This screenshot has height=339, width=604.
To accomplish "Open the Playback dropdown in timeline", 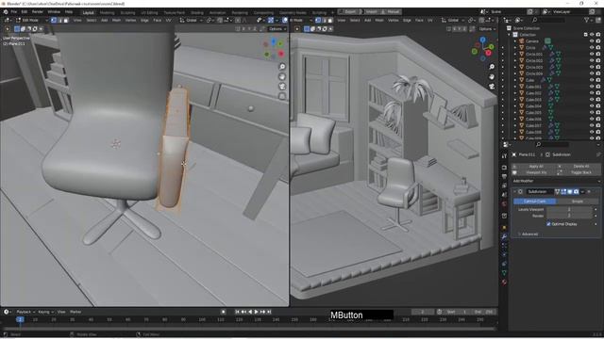I will click(25, 312).
